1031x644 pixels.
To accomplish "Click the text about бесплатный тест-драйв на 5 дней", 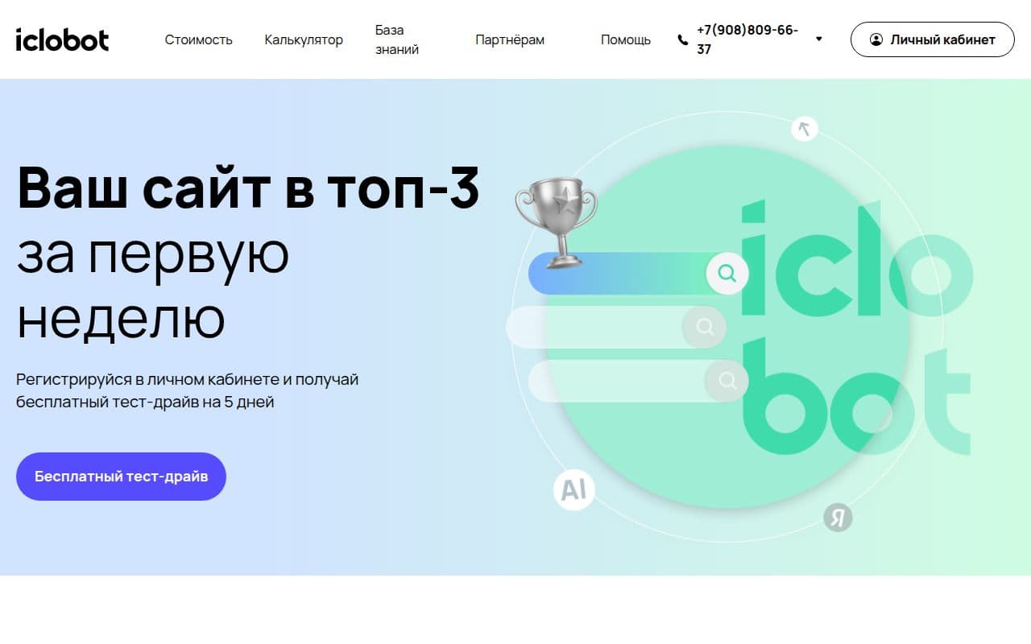I will click(x=188, y=390).
